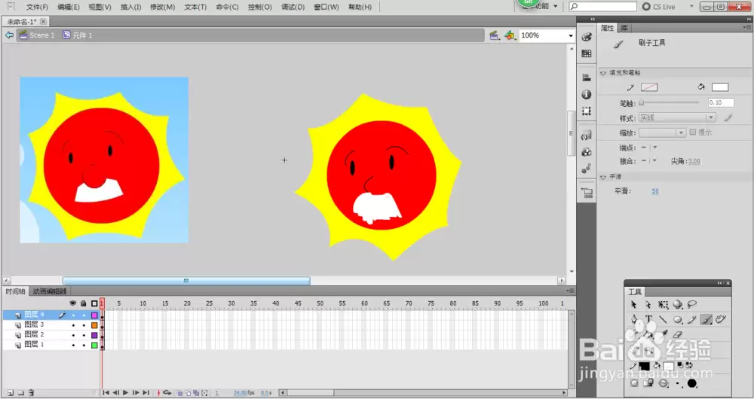The width and height of the screenshot is (754, 399).
Task: Open the 文件(F) menu
Action: tap(37, 8)
